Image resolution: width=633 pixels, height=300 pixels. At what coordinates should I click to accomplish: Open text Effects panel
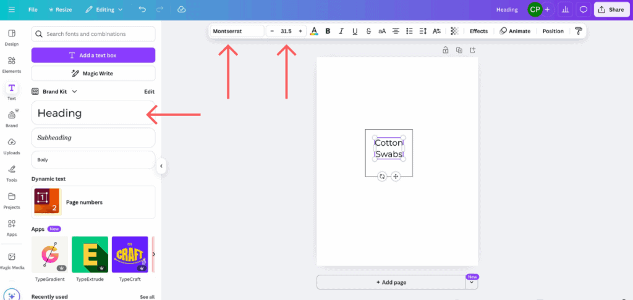click(479, 31)
